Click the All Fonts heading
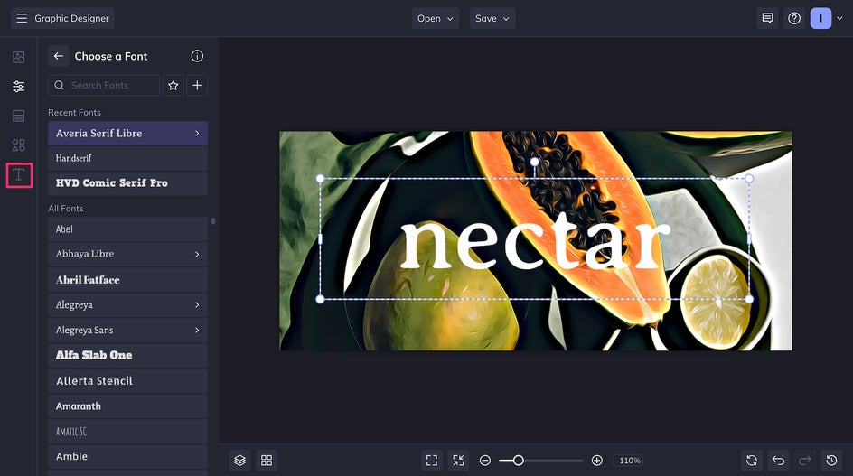This screenshot has width=853, height=476. 66,209
